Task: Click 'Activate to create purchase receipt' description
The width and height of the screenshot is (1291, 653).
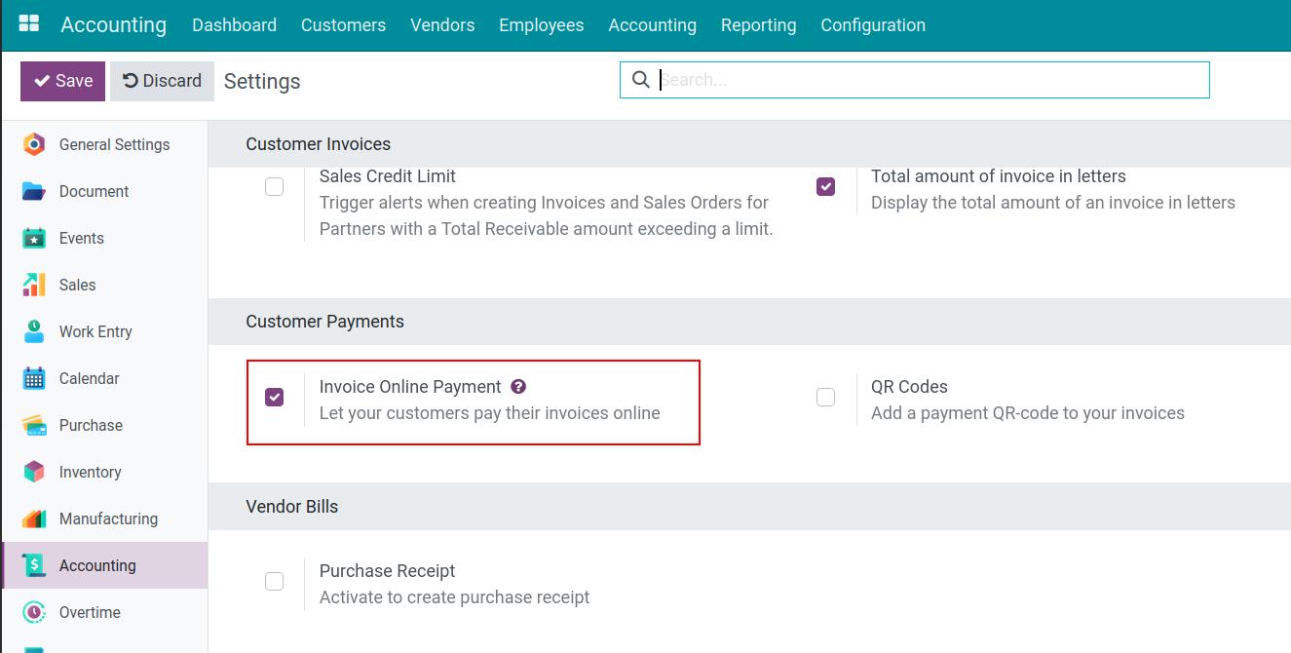Action: (454, 597)
